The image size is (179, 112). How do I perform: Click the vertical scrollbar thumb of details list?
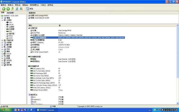tap(177, 52)
